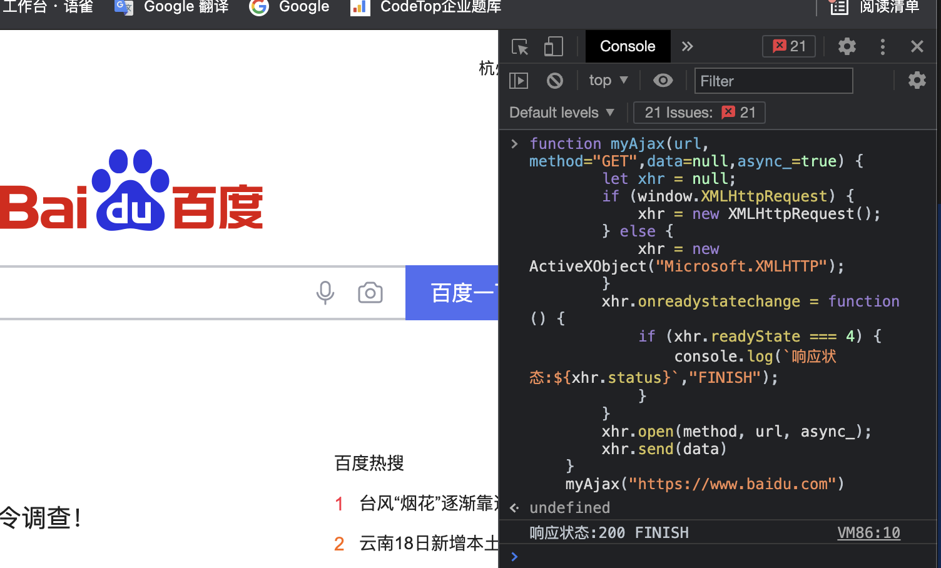Show the console sidebar

(519, 81)
